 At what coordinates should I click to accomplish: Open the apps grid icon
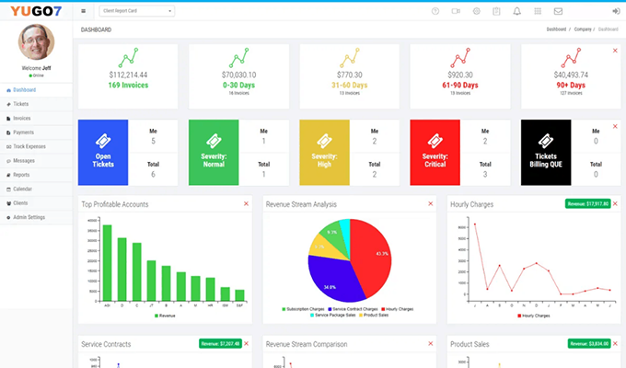[538, 11]
